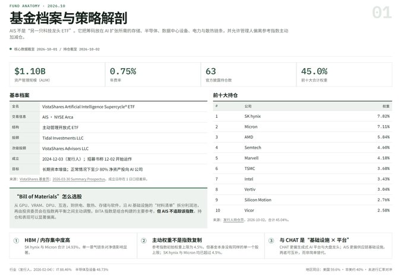Open the 发行人持仓页 source link
The image size is (404, 276).
click(x=233, y=220)
